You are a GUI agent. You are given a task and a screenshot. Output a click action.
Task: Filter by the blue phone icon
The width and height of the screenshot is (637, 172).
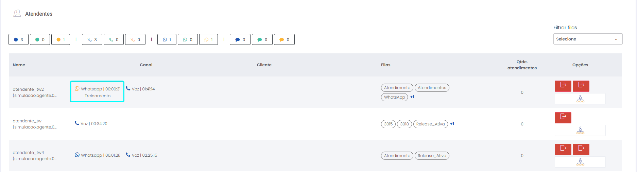click(x=92, y=39)
